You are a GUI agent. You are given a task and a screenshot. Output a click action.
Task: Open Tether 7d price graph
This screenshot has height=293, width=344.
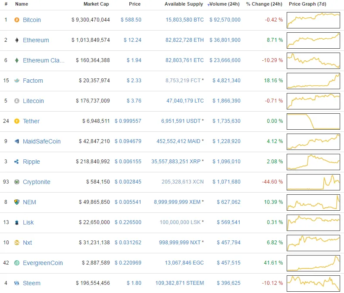coord(313,122)
